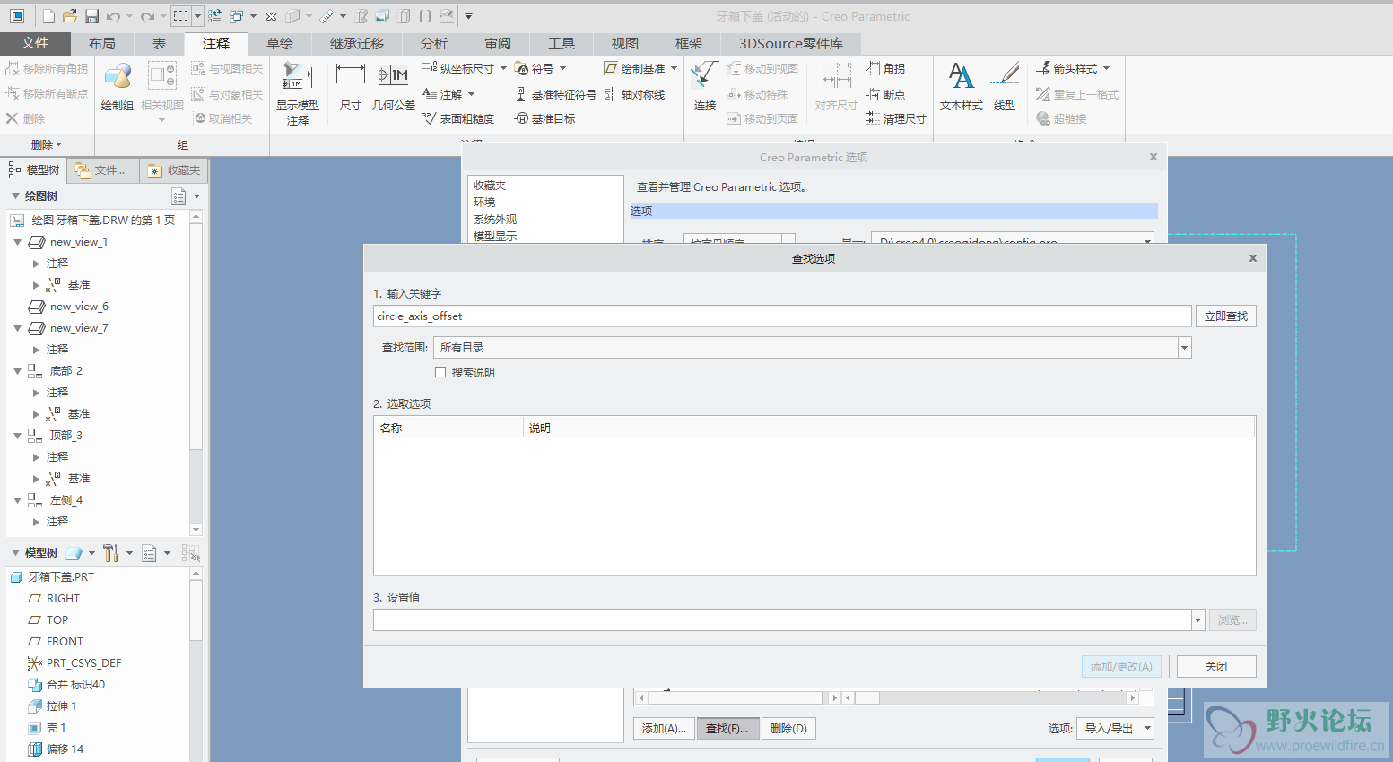This screenshot has height=762, width=1393.
Task: Click the Connect (连接) tool
Action: [x=705, y=87]
